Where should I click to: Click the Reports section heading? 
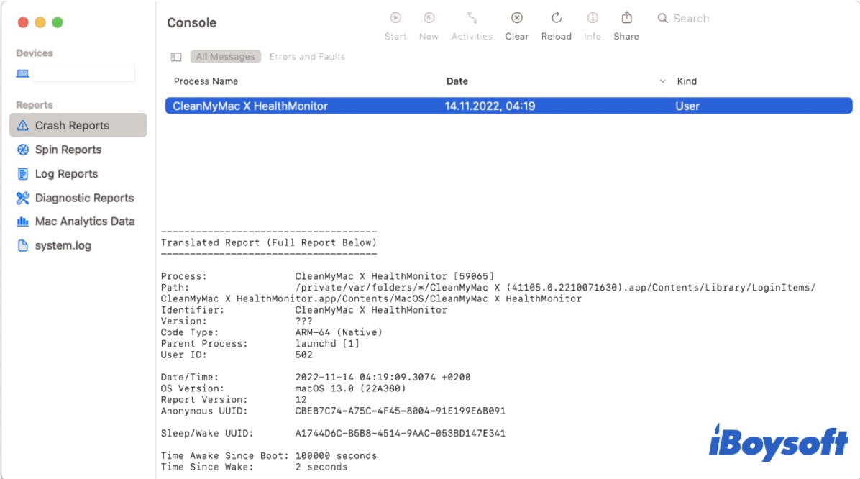pyautogui.click(x=34, y=105)
